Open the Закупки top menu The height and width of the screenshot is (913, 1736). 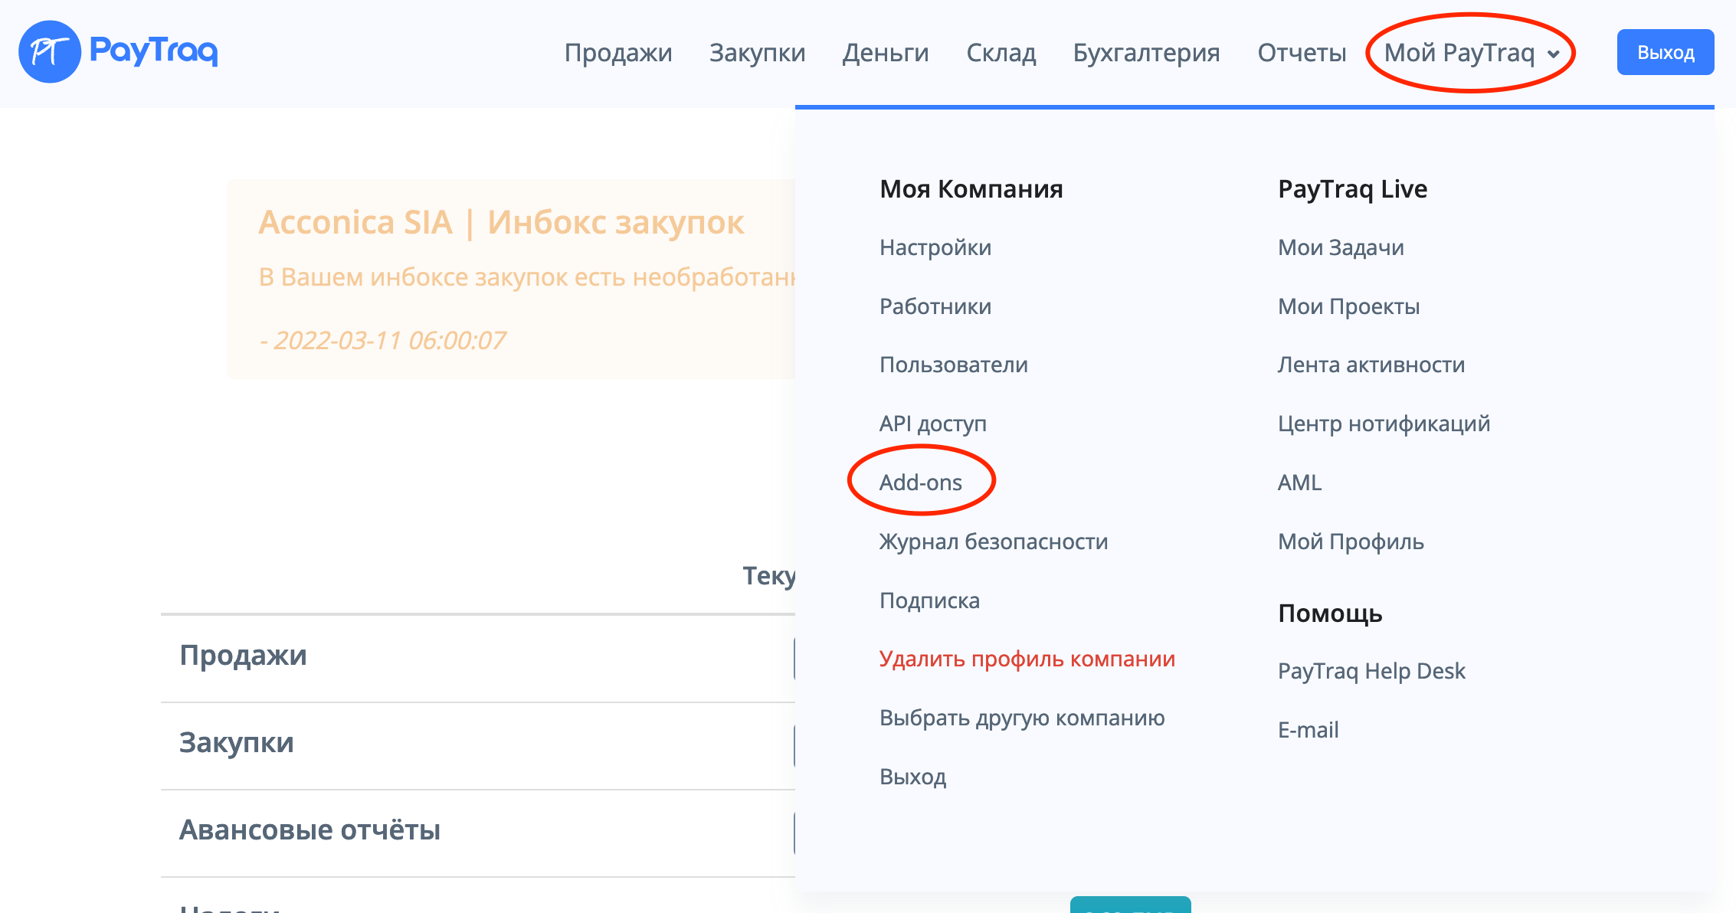(x=757, y=52)
